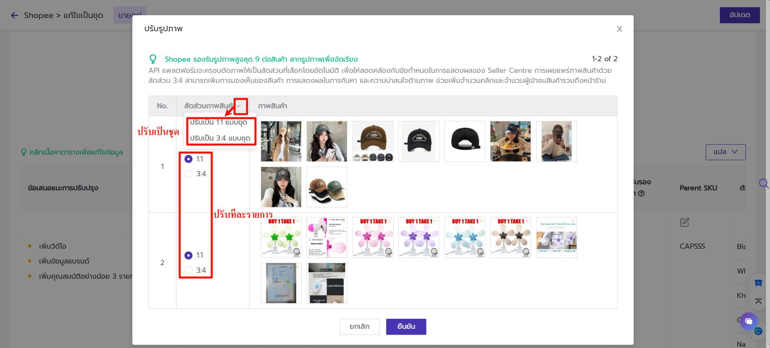Select 1:1 radio for row 2
Image resolution: width=770 pixels, height=348 pixels.
[x=188, y=255]
